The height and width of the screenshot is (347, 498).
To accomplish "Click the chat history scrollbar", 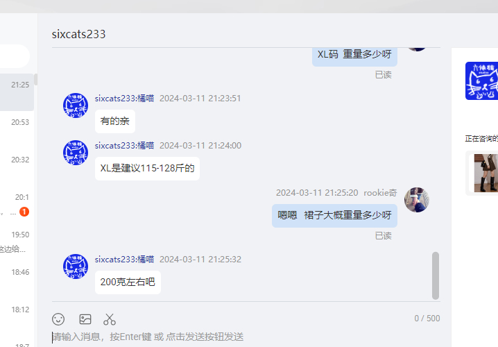I will click(436, 276).
